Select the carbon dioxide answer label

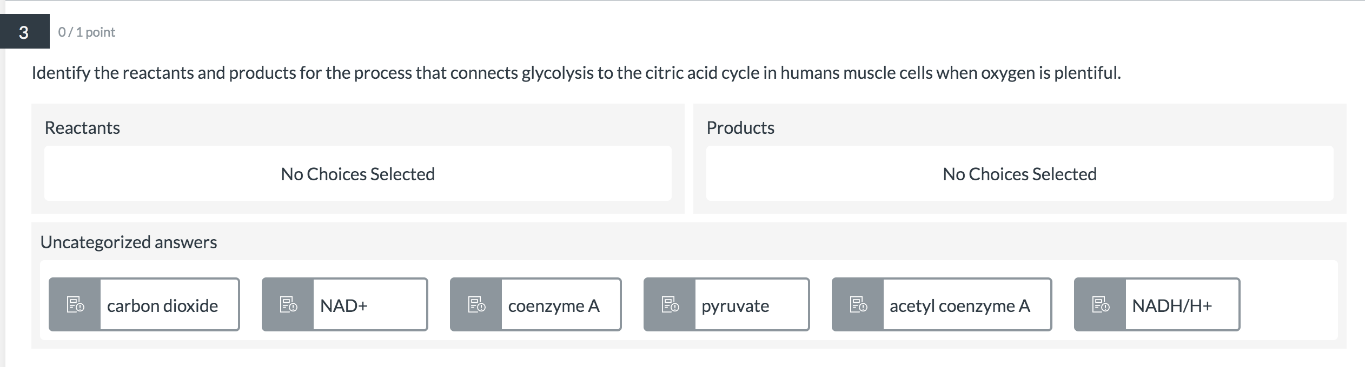[x=162, y=305]
